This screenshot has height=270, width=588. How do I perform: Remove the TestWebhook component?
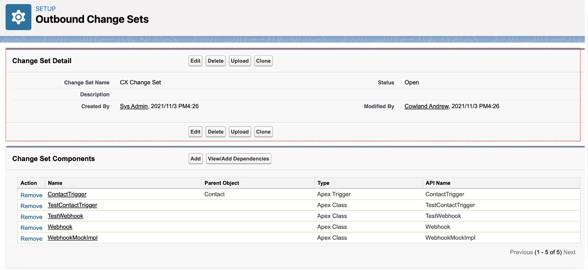pos(31,217)
